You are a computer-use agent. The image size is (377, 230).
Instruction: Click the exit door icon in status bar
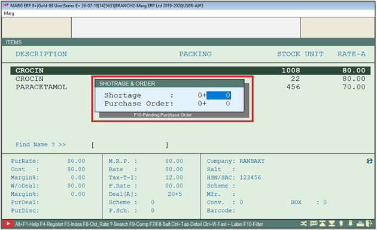point(369,224)
